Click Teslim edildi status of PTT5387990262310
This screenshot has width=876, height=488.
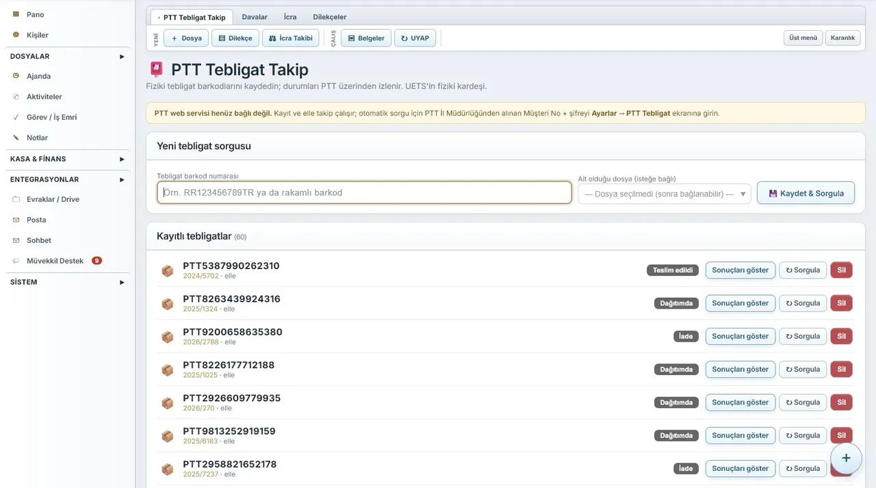pyautogui.click(x=673, y=270)
